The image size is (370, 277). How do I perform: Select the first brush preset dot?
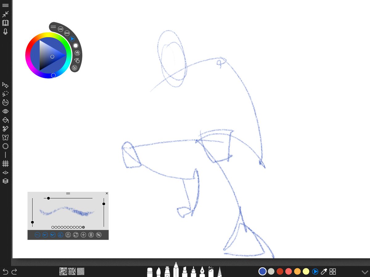coord(53,227)
